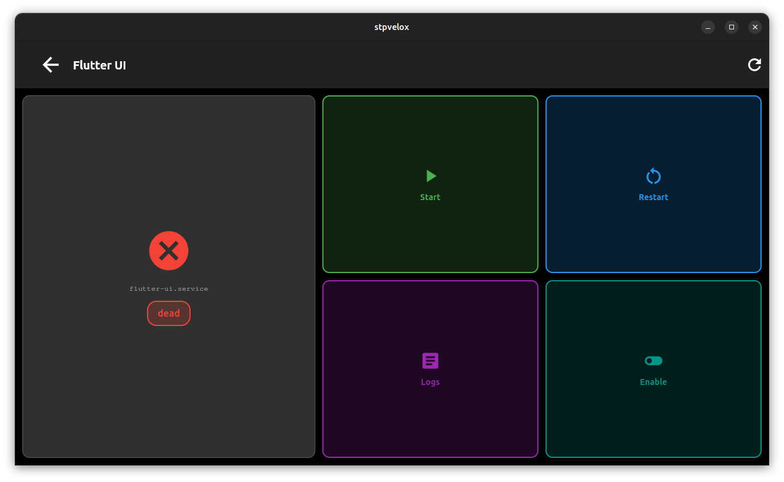Click the Start label under the play icon
The width and height of the screenshot is (784, 482).
[430, 197]
